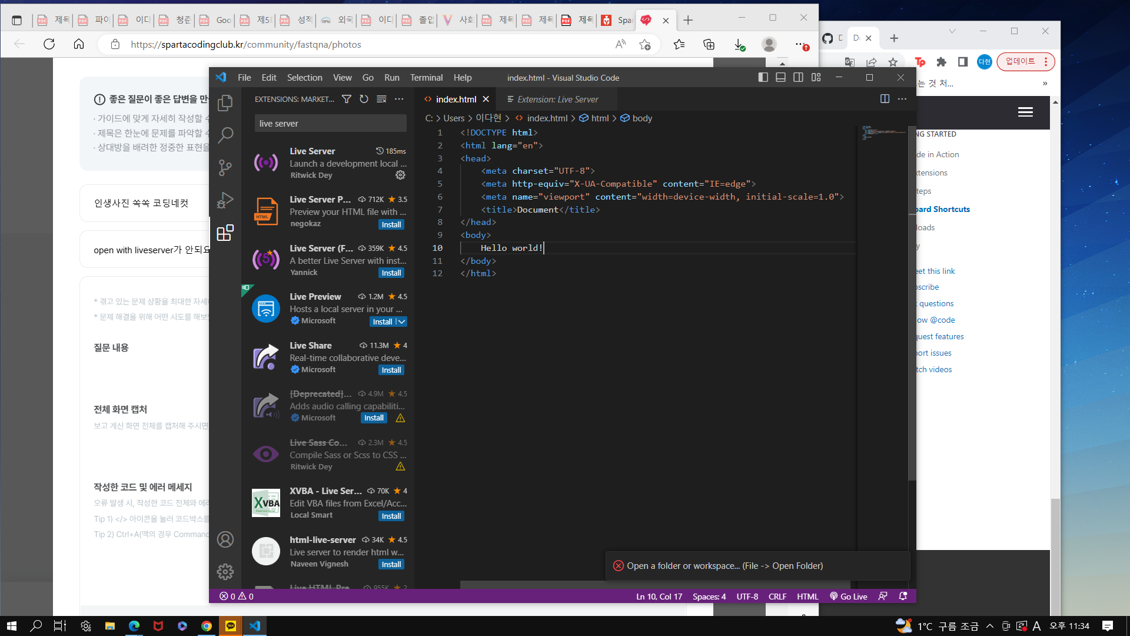Customize layout from the title bar

click(x=816, y=77)
